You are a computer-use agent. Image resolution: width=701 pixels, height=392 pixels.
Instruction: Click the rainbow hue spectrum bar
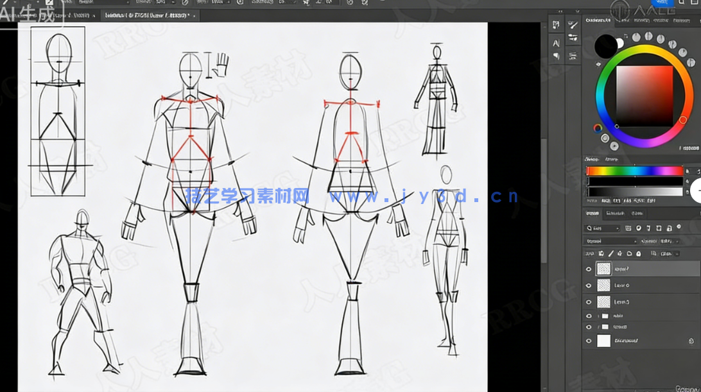pyautogui.click(x=634, y=171)
